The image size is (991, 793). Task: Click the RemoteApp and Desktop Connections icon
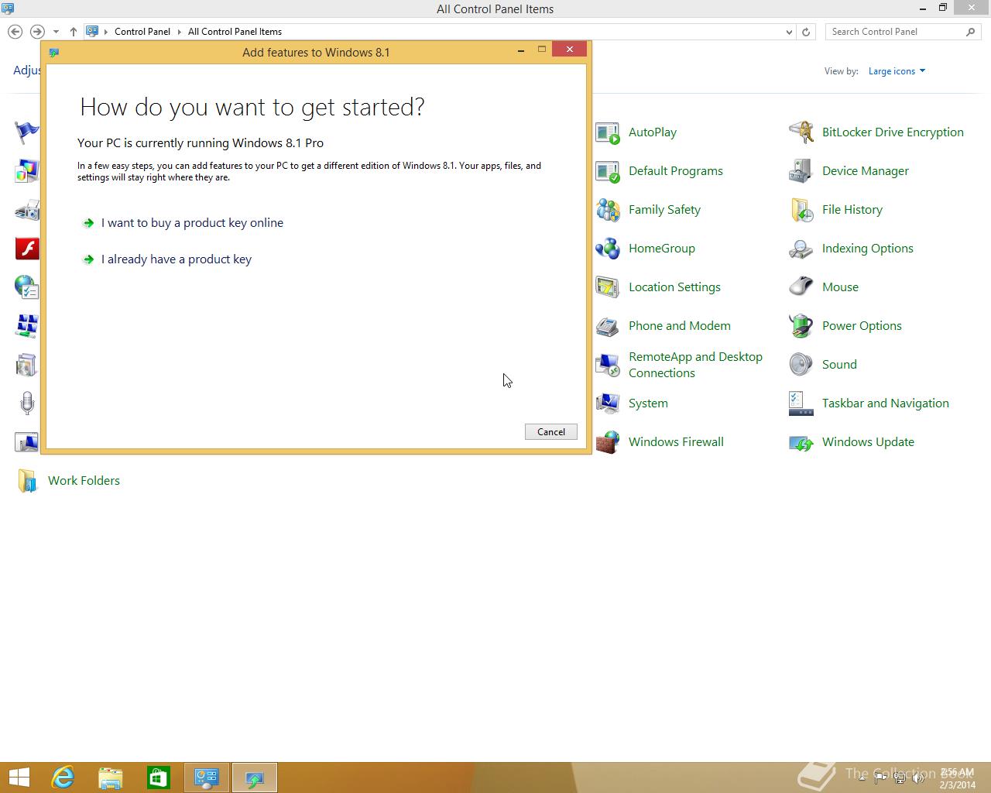(x=608, y=365)
